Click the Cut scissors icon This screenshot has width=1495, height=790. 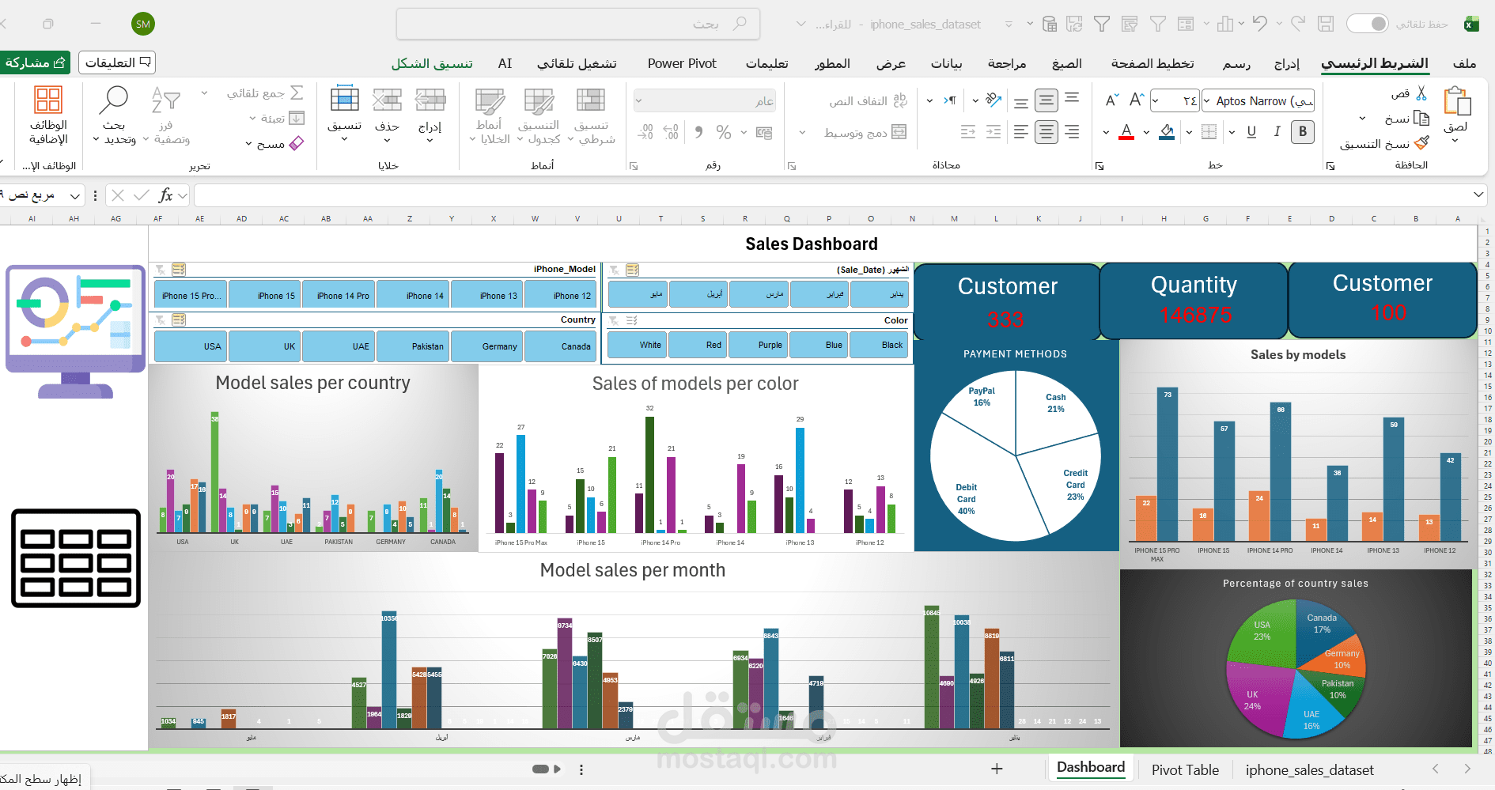[x=1421, y=93]
